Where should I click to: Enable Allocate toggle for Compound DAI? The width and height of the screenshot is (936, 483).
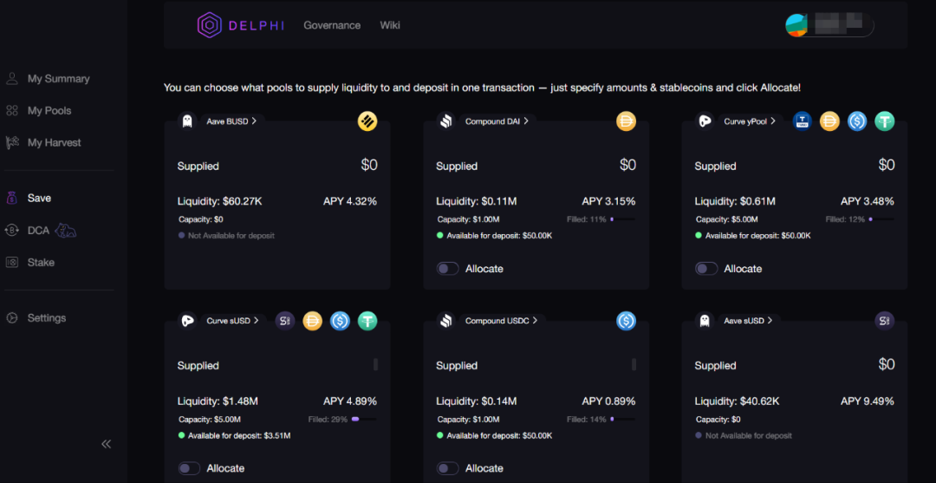[447, 269]
